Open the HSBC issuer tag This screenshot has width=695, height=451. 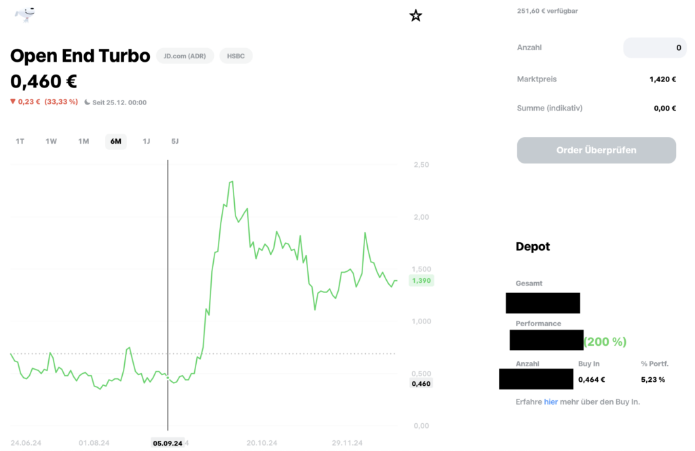[236, 56]
